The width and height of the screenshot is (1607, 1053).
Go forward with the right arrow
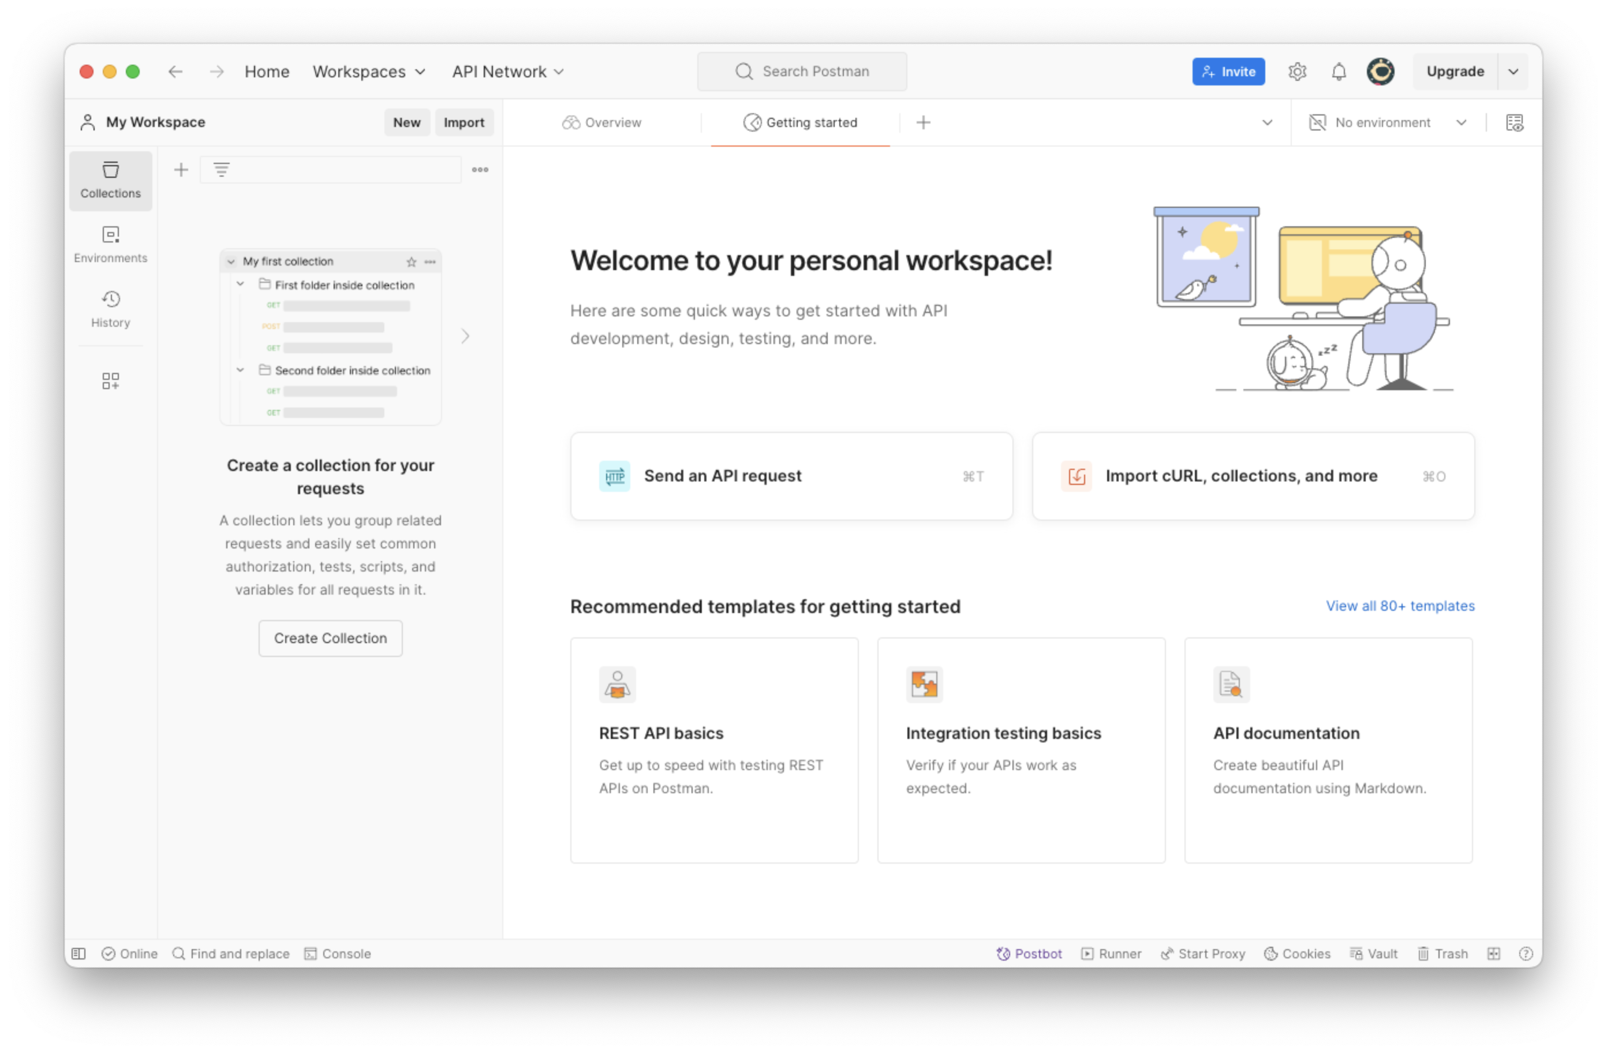click(x=216, y=72)
